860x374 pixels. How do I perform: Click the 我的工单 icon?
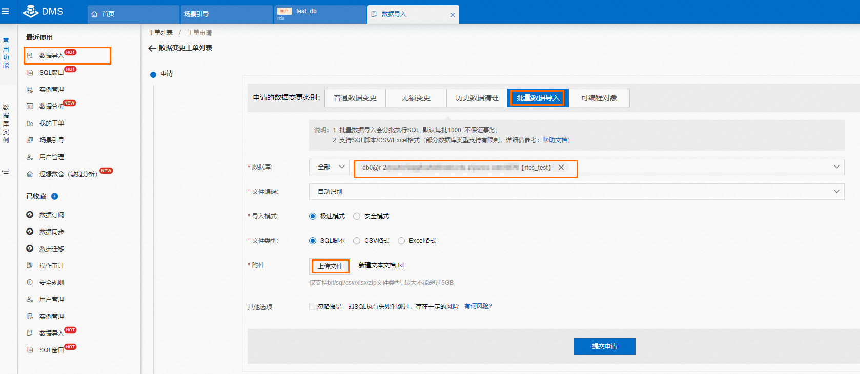[30, 123]
